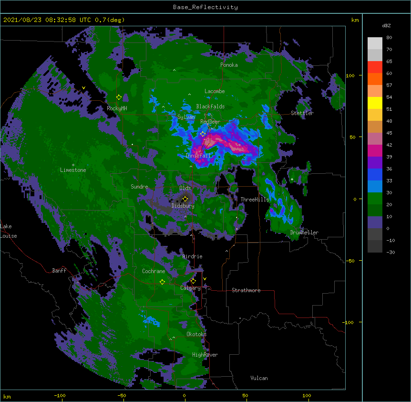Click the -30 value on the dBZ scale

click(x=390, y=252)
